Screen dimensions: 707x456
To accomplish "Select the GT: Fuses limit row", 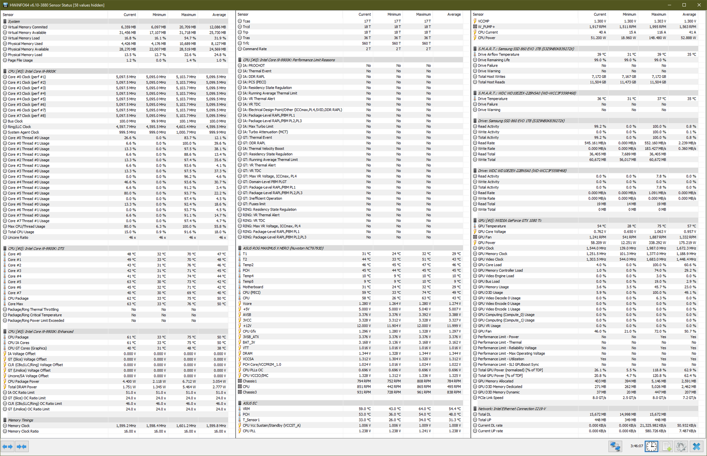I will [349, 204].
